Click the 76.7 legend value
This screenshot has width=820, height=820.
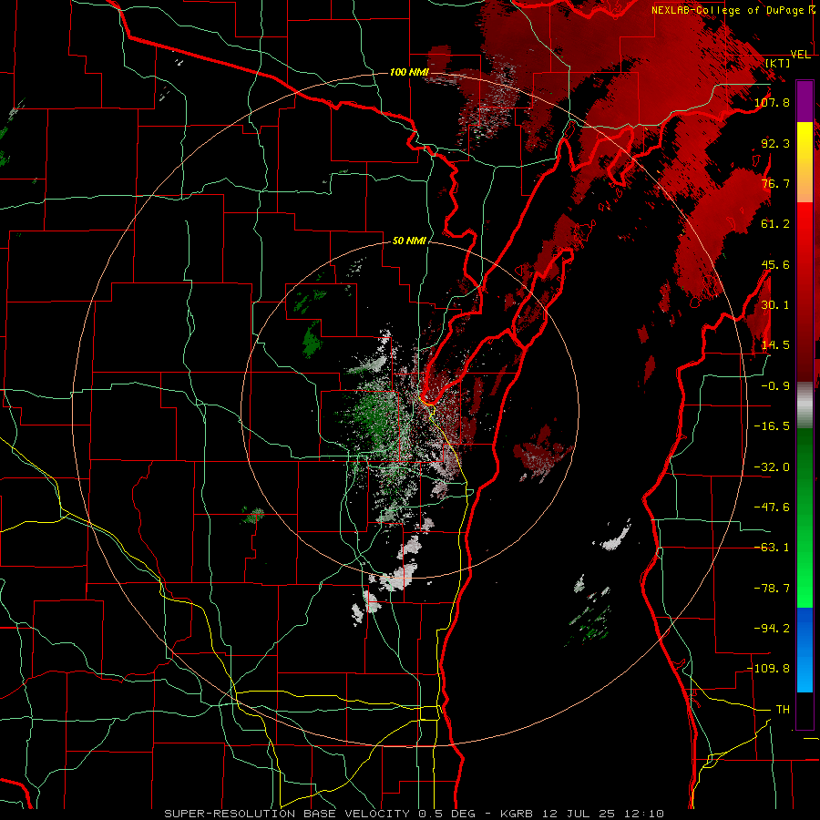pyautogui.click(x=775, y=183)
